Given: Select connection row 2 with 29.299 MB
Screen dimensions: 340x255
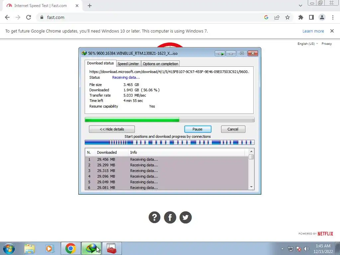Looking at the screenshot, I should 167,165.
